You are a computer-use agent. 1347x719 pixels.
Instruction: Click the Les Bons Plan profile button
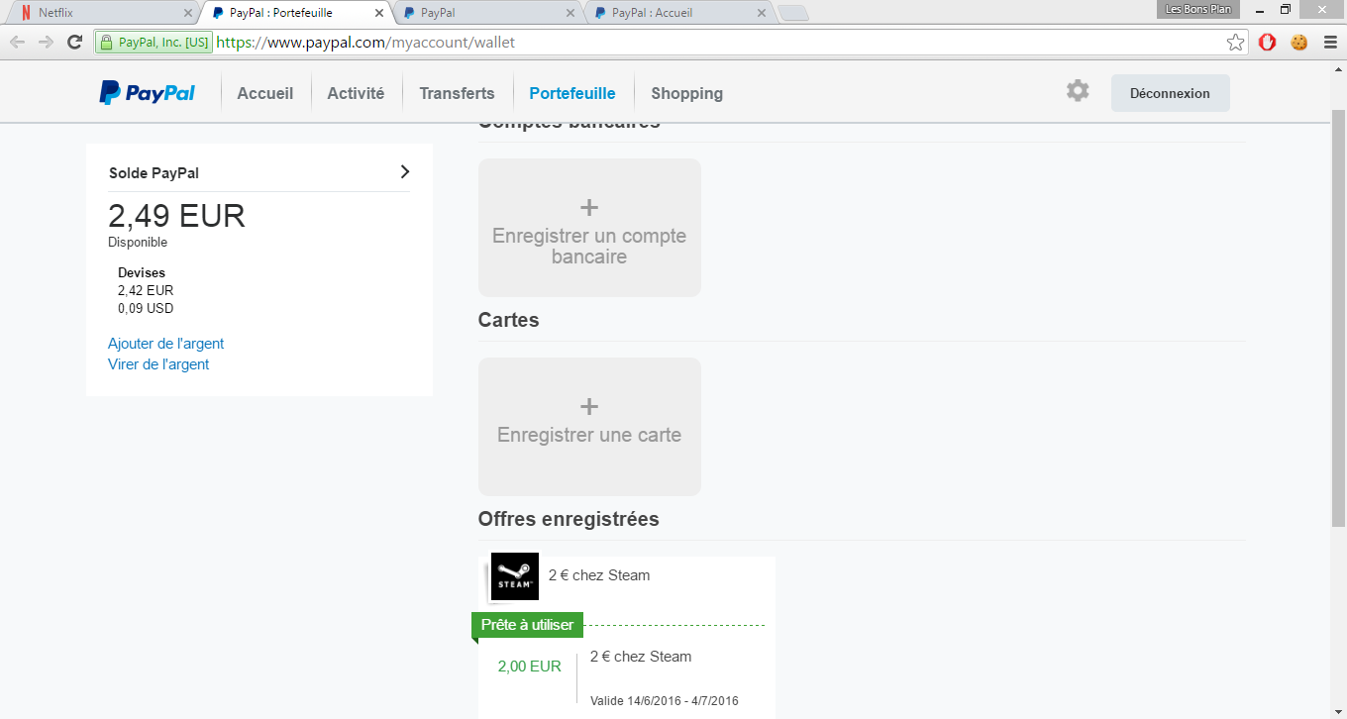coord(1198,9)
